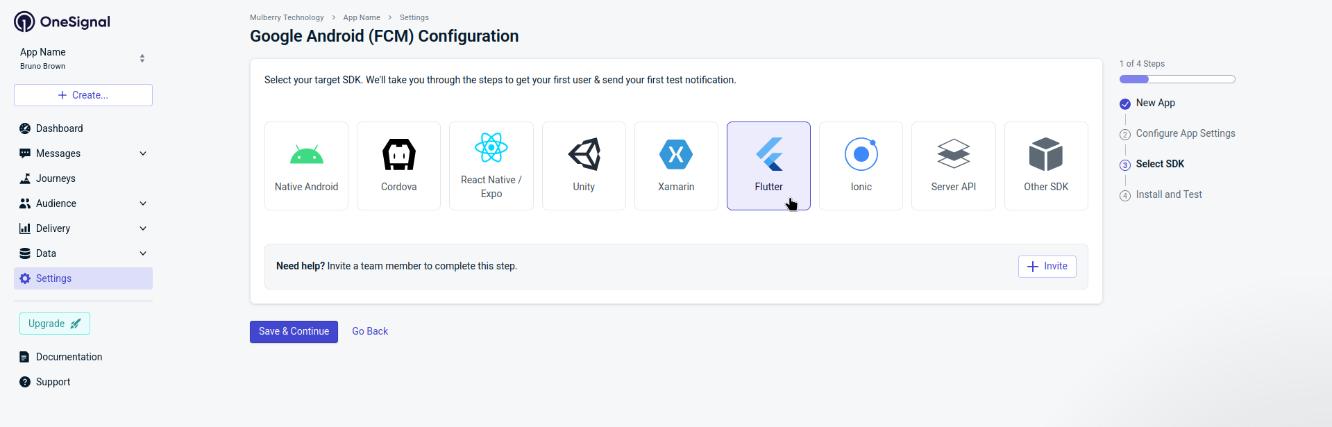Pick the Ionic SDK icon
Screen dimensions: 1332x427
[x=861, y=154]
